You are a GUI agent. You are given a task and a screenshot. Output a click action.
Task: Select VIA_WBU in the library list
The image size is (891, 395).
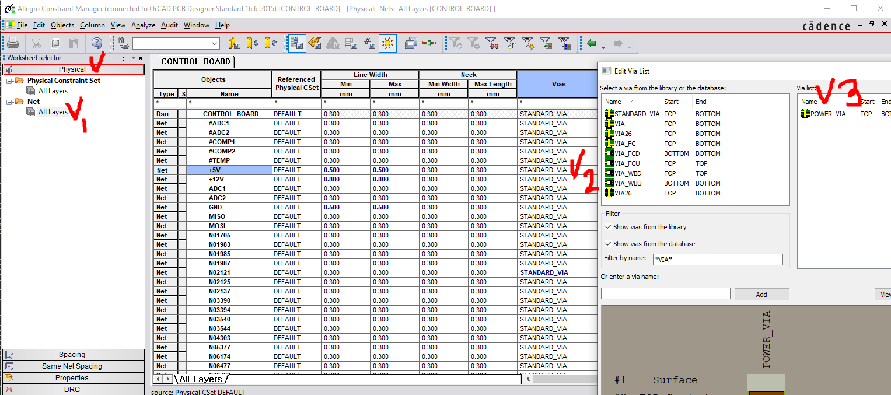point(628,183)
